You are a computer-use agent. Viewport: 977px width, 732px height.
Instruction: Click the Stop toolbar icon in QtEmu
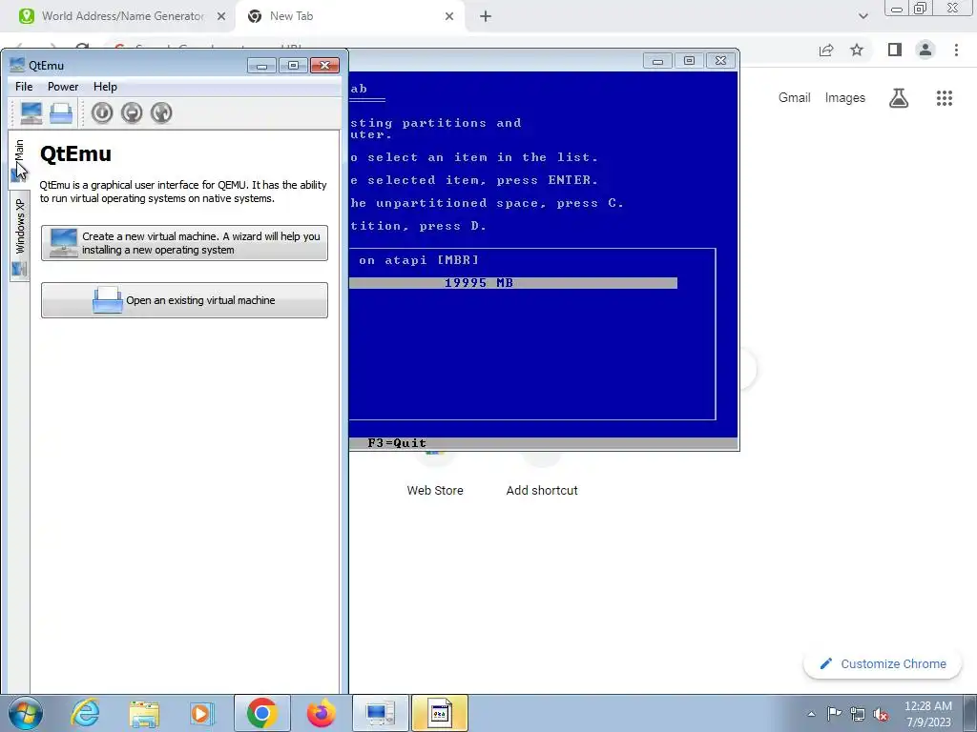click(x=132, y=112)
